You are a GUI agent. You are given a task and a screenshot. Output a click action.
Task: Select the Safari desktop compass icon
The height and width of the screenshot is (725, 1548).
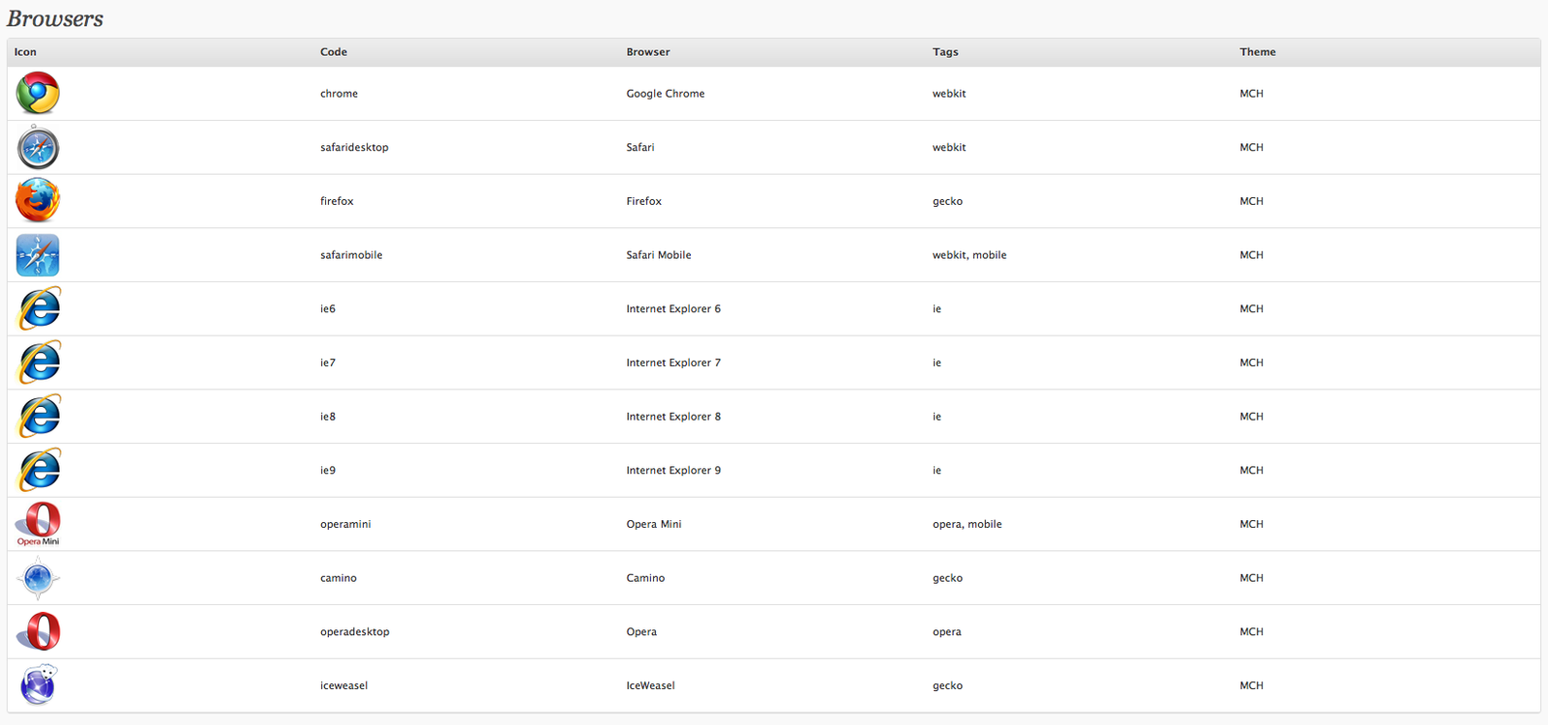coord(38,148)
